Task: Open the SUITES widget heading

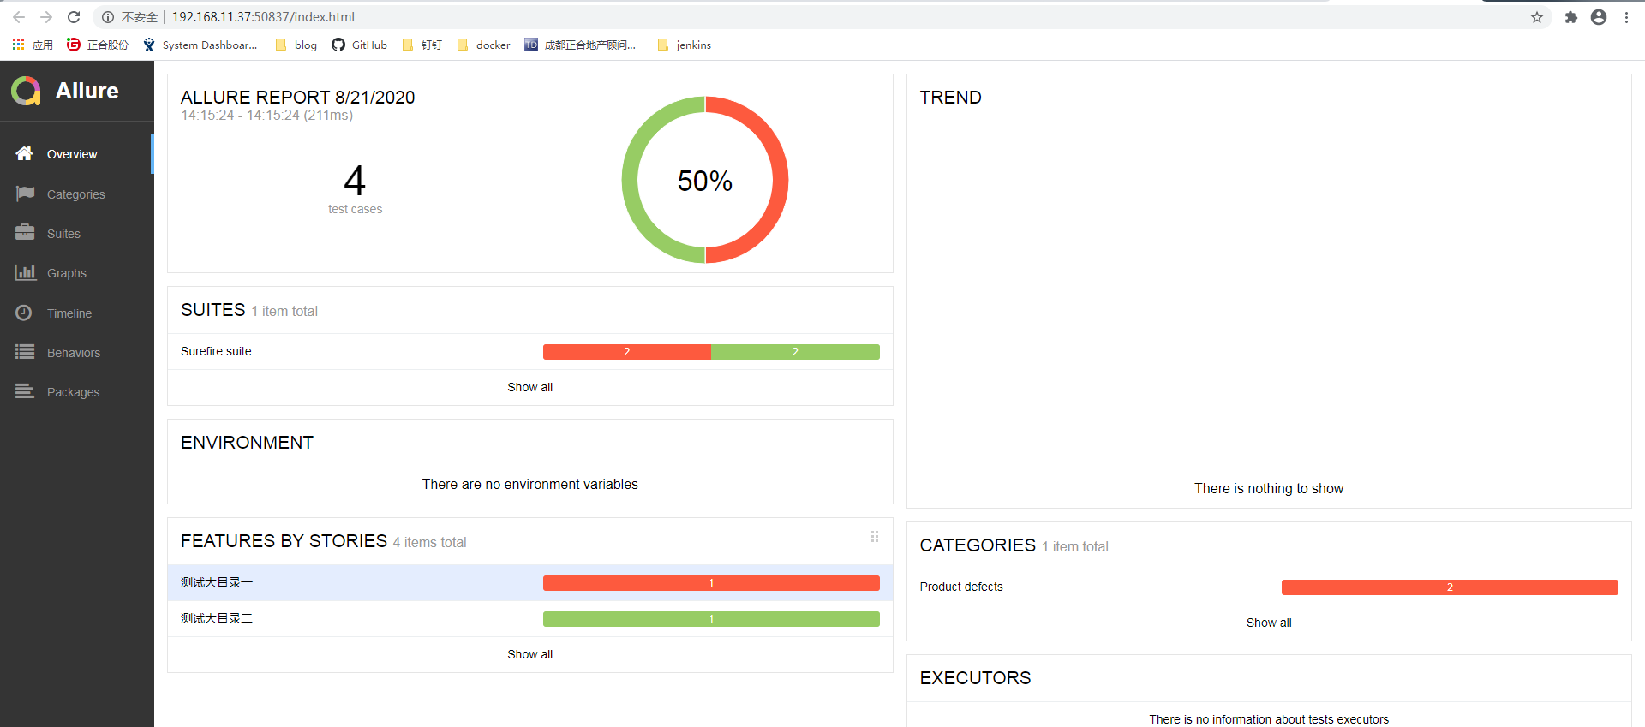Action: [x=213, y=310]
